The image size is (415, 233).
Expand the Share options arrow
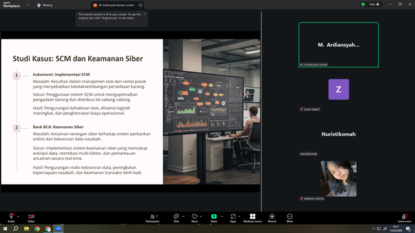(x=222, y=216)
